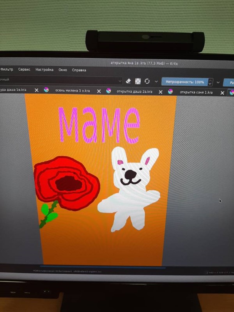
Task: Close the даша 1в.kra tab
Action: [x=37, y=90]
